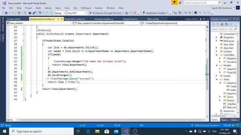Click the Sayem Ibn Solaiman account name
The height and width of the screenshot is (135, 241).
point(222,8)
